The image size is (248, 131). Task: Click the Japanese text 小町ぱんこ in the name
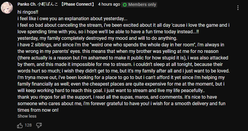click(x=48, y=4)
